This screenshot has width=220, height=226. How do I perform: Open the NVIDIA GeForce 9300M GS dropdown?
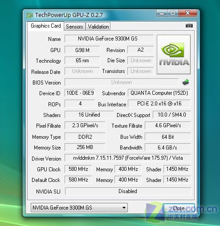coord(79,207)
